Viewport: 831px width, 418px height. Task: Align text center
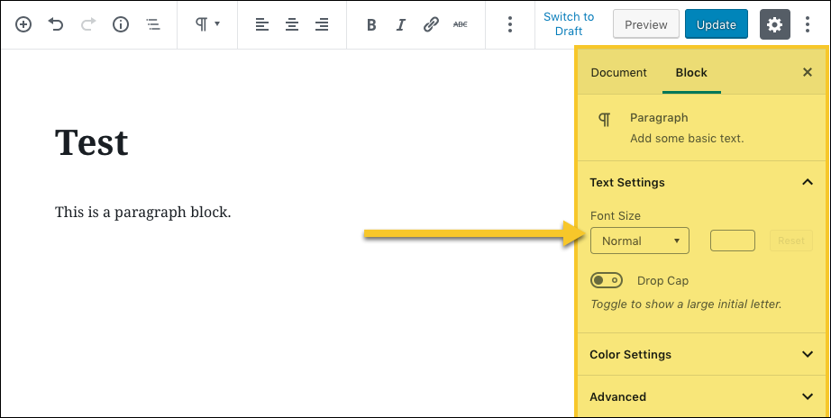291,24
